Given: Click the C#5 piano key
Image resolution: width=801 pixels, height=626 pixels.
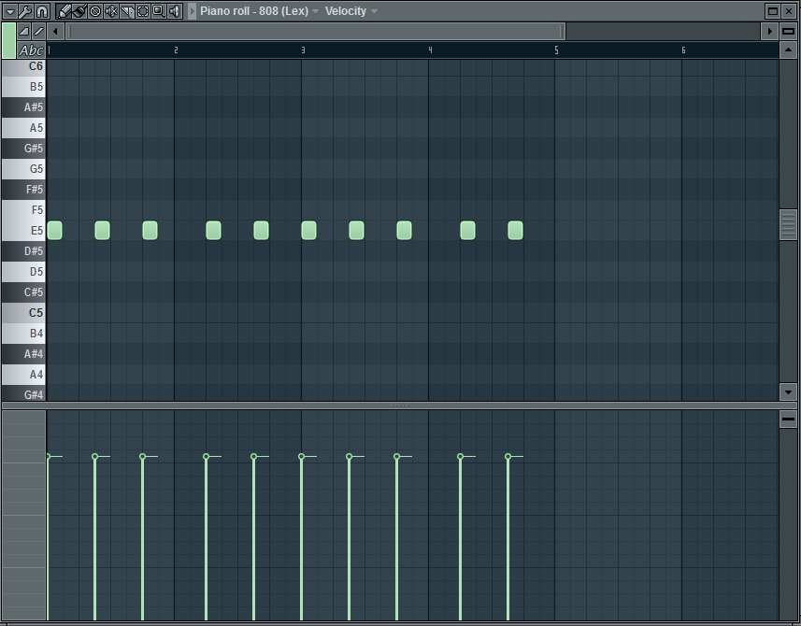Looking at the screenshot, I should [x=23, y=292].
